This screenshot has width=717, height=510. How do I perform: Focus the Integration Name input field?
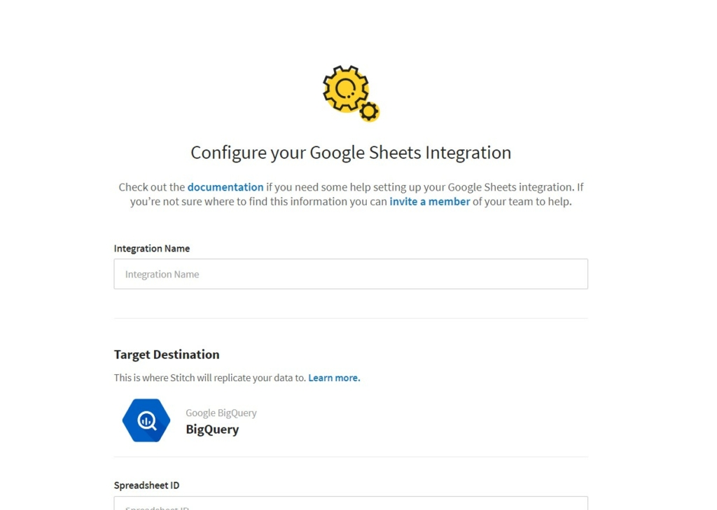click(351, 274)
